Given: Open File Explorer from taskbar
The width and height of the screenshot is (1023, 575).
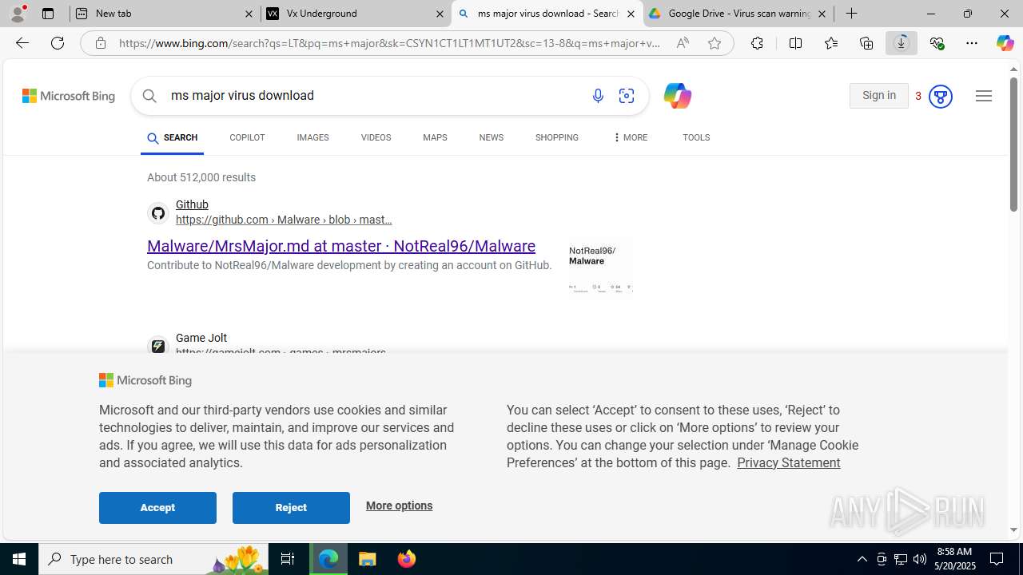Looking at the screenshot, I should click(x=368, y=559).
